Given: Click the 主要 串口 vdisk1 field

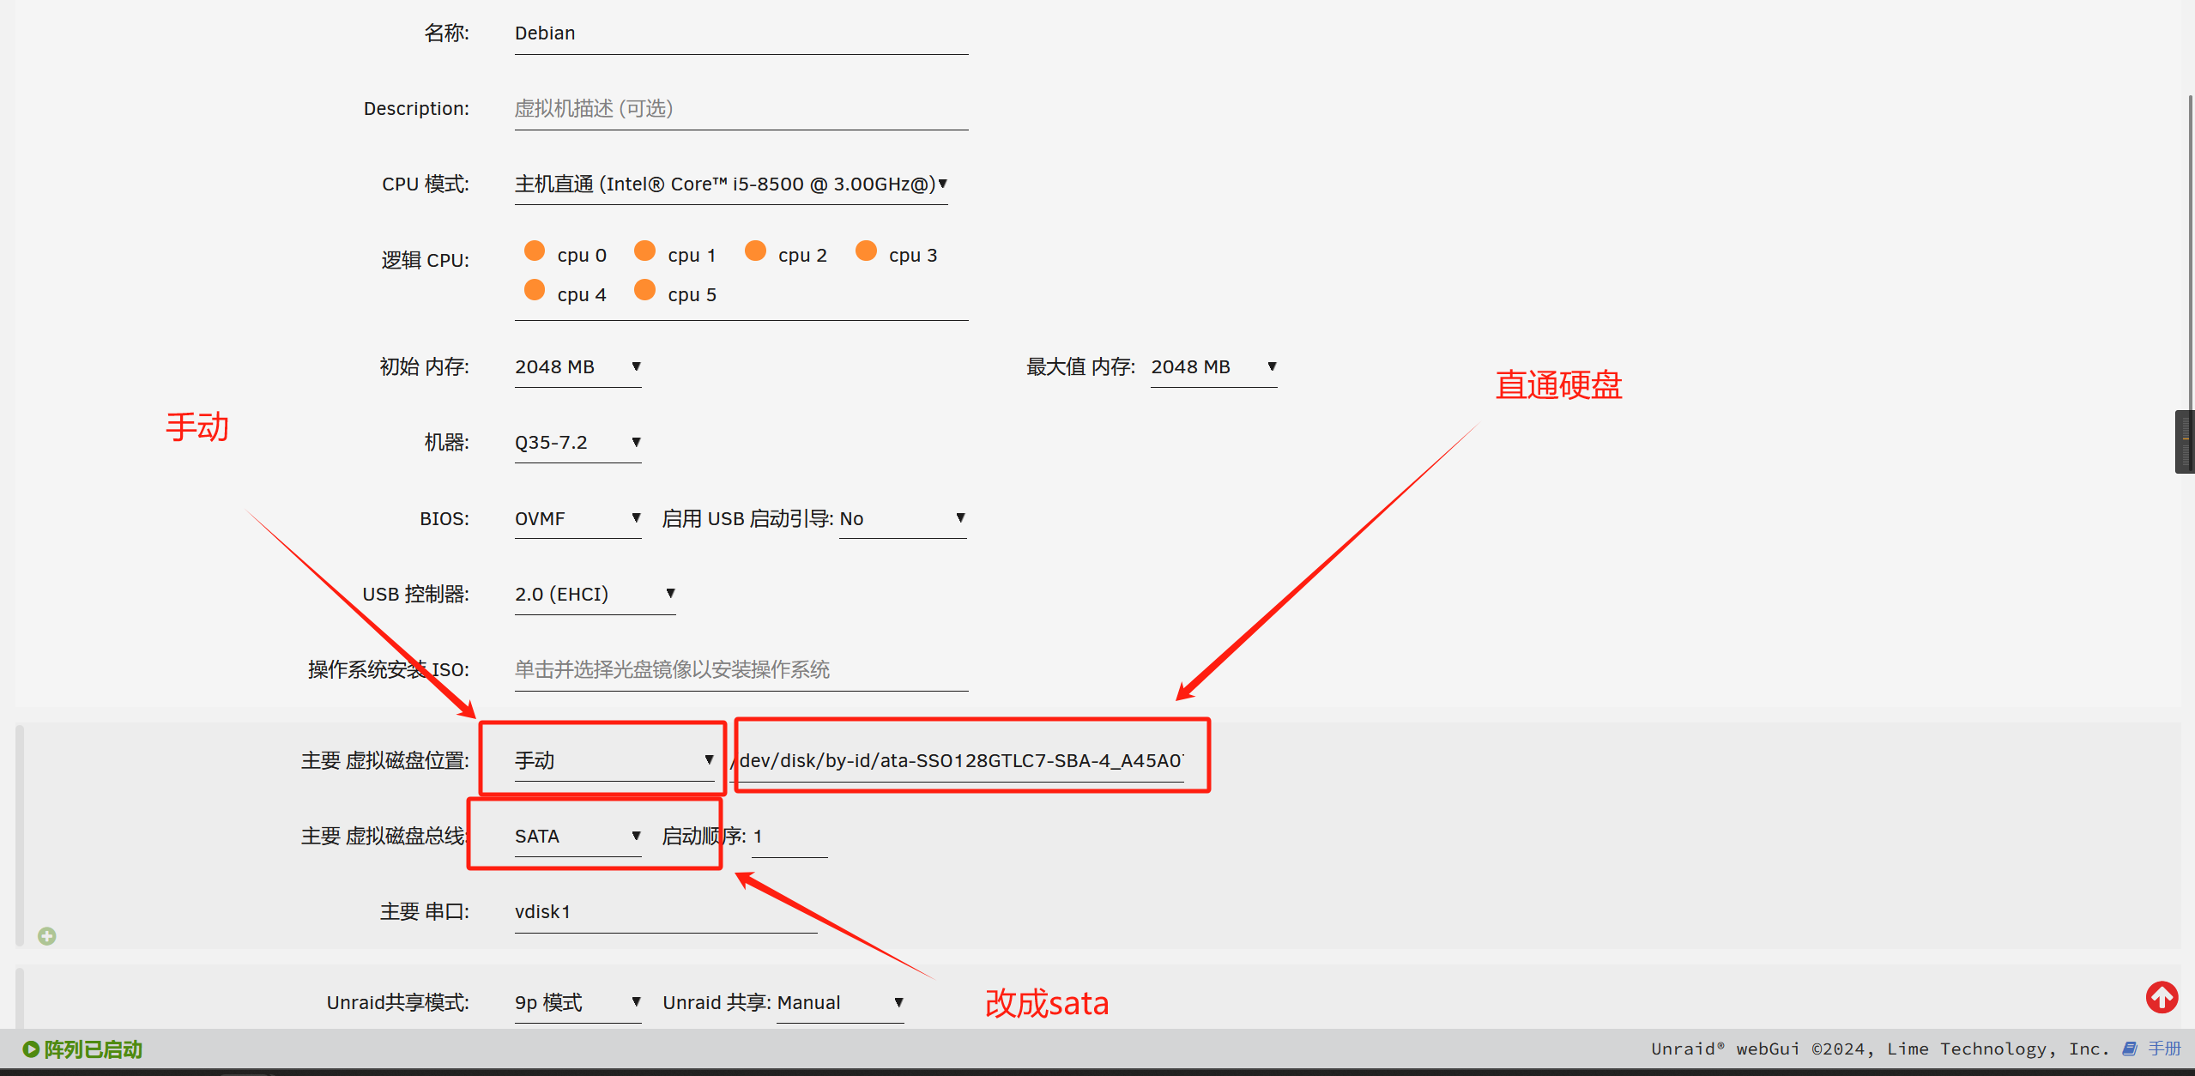Looking at the screenshot, I should 666,912.
